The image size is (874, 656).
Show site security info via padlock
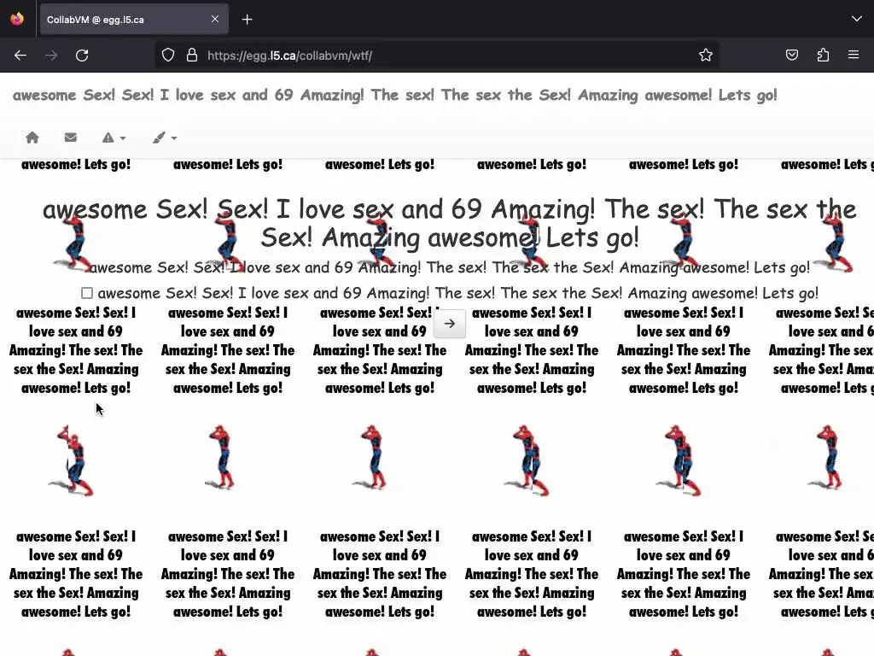coord(192,56)
